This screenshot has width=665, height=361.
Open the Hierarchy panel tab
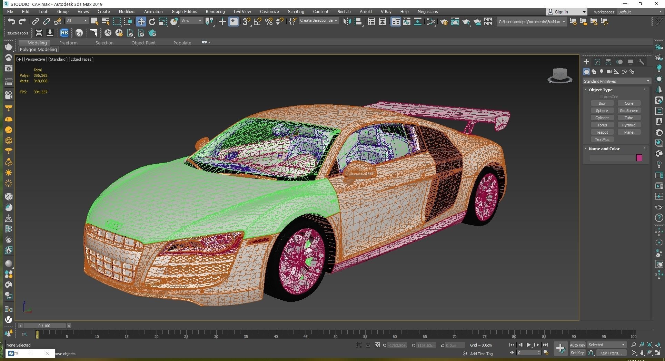tap(608, 62)
